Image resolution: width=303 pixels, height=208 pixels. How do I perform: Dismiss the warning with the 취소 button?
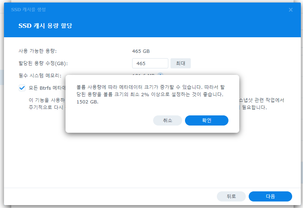tap(167, 120)
